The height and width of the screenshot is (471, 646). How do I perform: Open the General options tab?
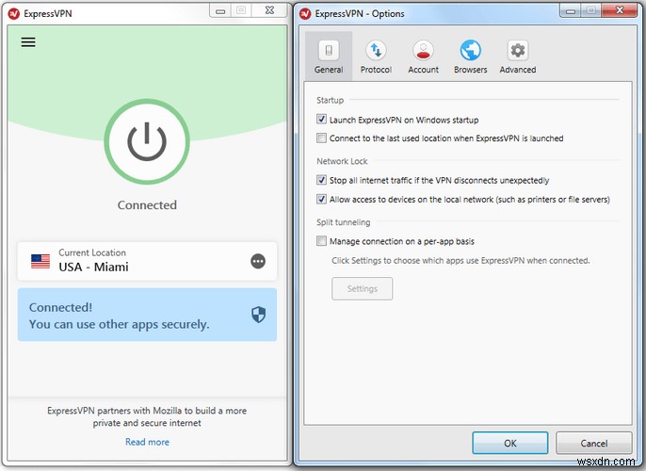[329, 57]
